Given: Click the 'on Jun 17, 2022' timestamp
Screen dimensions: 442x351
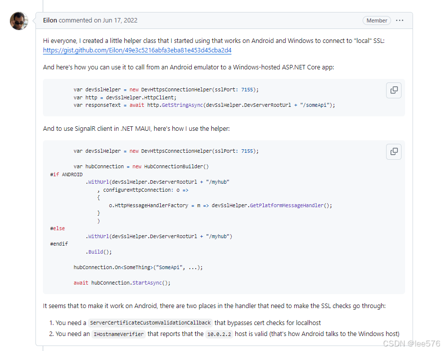Looking at the screenshot, I should 115,20.
